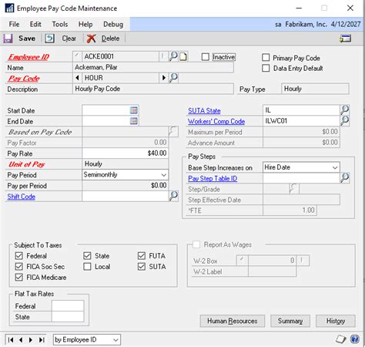
Task: Click the Human Resources button
Action: coord(233,321)
